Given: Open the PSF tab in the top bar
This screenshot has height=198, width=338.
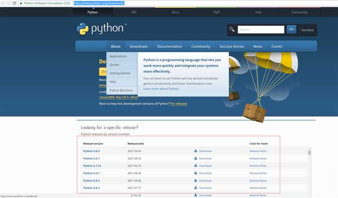Looking at the screenshot, I should [134, 12].
